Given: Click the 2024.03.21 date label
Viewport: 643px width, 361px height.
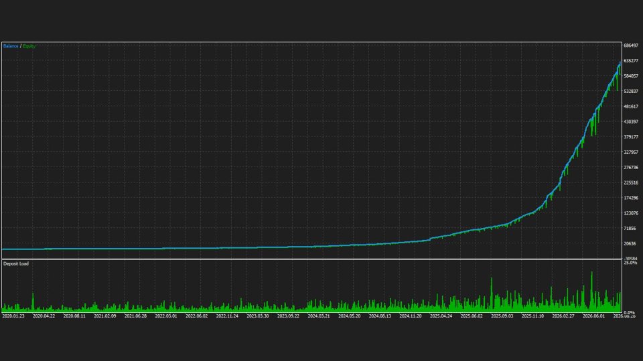Looking at the screenshot, I should (319, 316).
